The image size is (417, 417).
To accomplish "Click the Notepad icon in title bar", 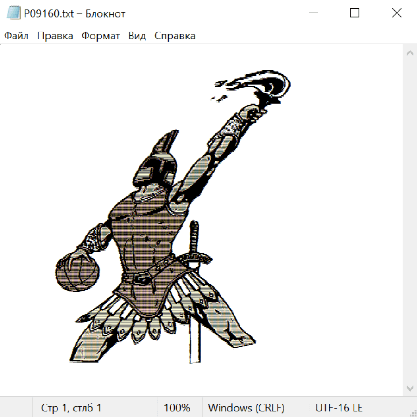I will (x=13, y=13).
